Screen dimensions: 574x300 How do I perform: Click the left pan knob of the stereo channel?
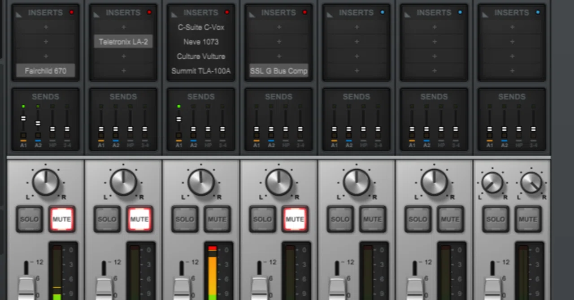(x=492, y=183)
